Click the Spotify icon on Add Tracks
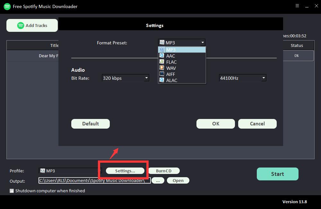 pyautogui.click(x=21, y=25)
